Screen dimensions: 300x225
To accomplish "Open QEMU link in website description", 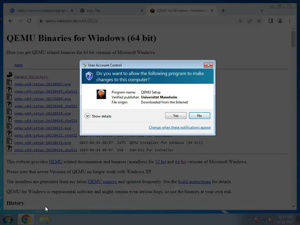I will tap(55, 162).
